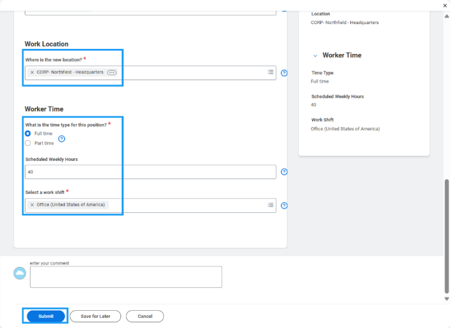Click help icon beside the work shift field
The height and width of the screenshot is (328, 451).
pos(284,205)
